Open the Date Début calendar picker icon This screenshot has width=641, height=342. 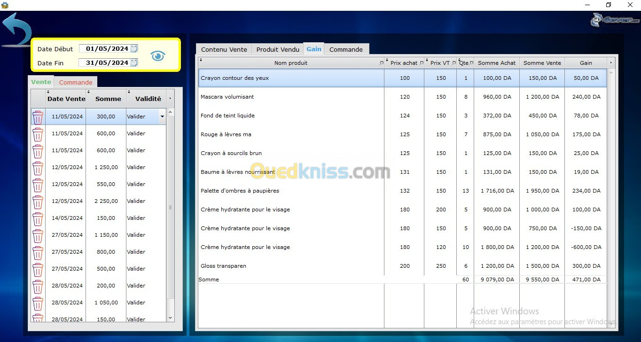tap(134, 48)
